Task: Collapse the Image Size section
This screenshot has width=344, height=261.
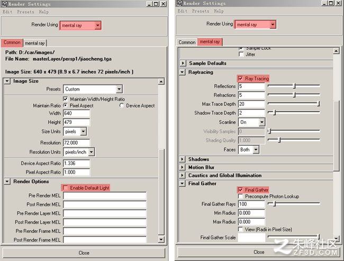Action: tap(7, 81)
